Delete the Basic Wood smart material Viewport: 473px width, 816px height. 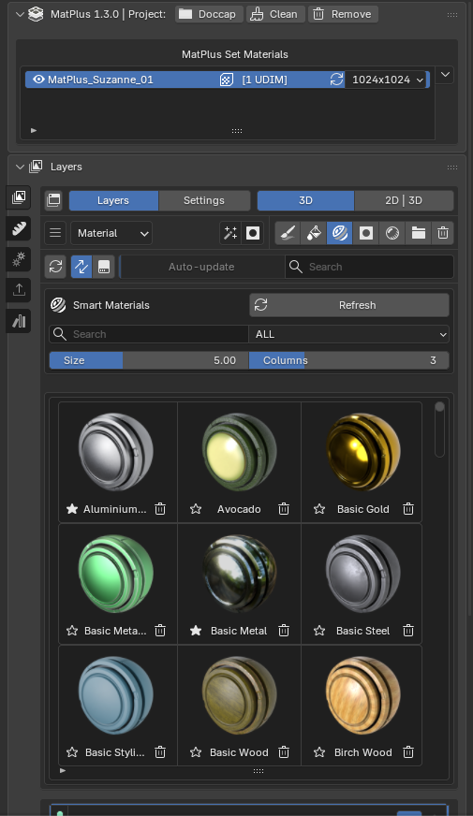point(284,752)
